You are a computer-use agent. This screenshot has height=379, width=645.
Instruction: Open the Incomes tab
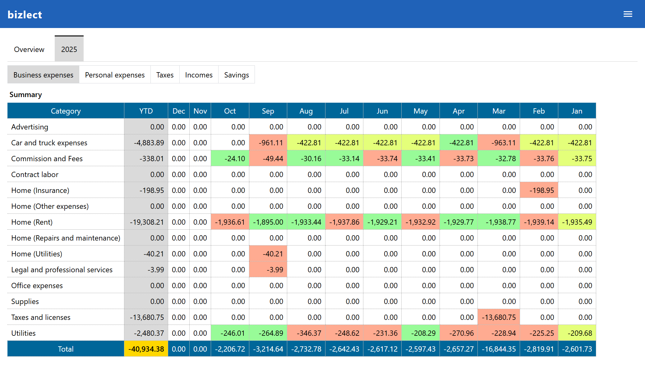click(x=198, y=75)
